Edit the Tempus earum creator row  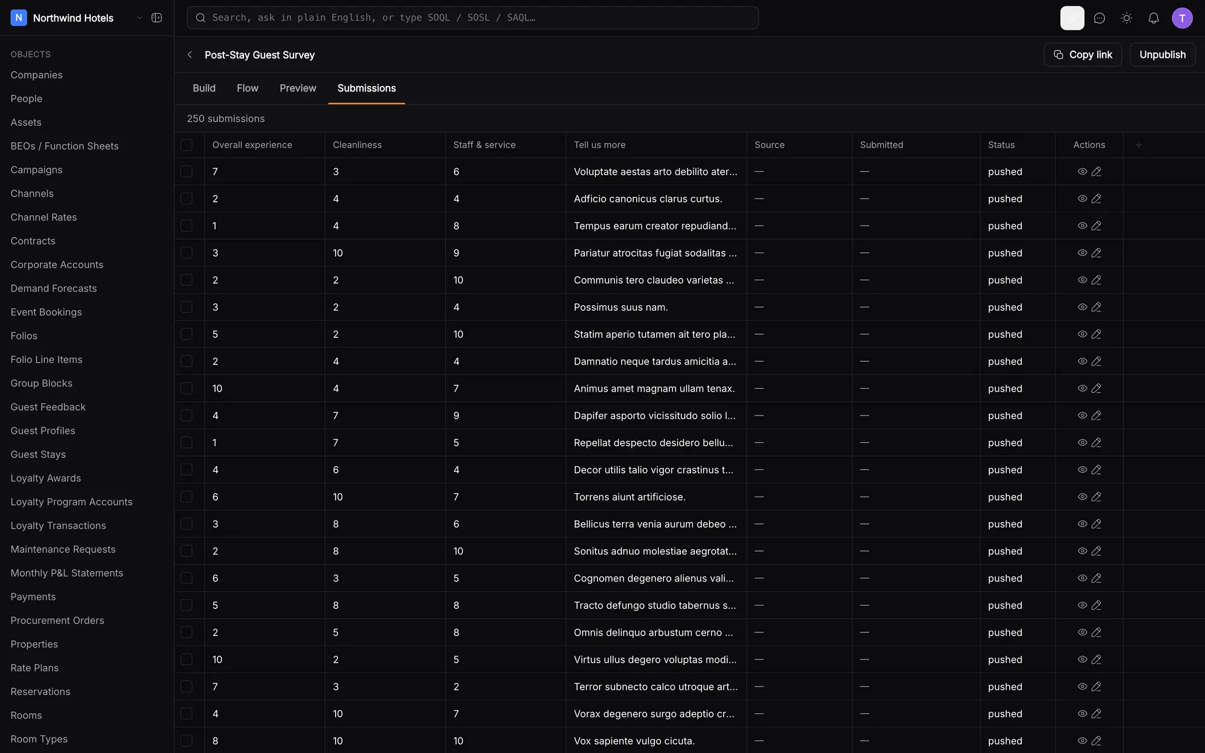(1097, 226)
